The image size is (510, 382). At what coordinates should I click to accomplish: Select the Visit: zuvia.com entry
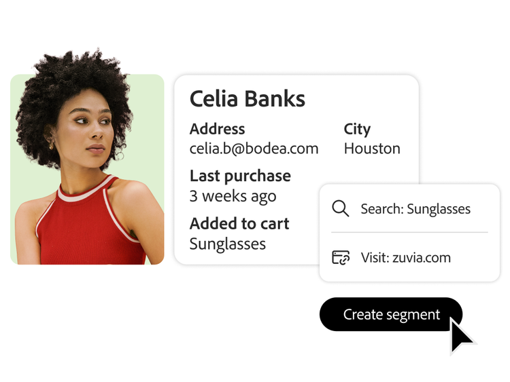(x=405, y=258)
